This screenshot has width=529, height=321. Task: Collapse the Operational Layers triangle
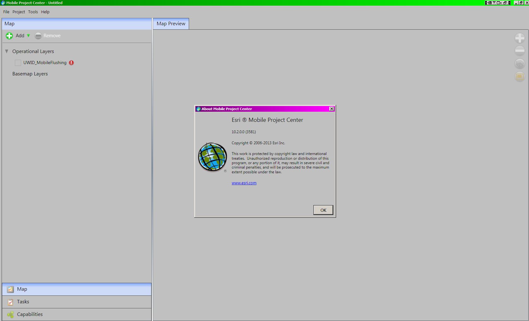pyautogui.click(x=7, y=51)
